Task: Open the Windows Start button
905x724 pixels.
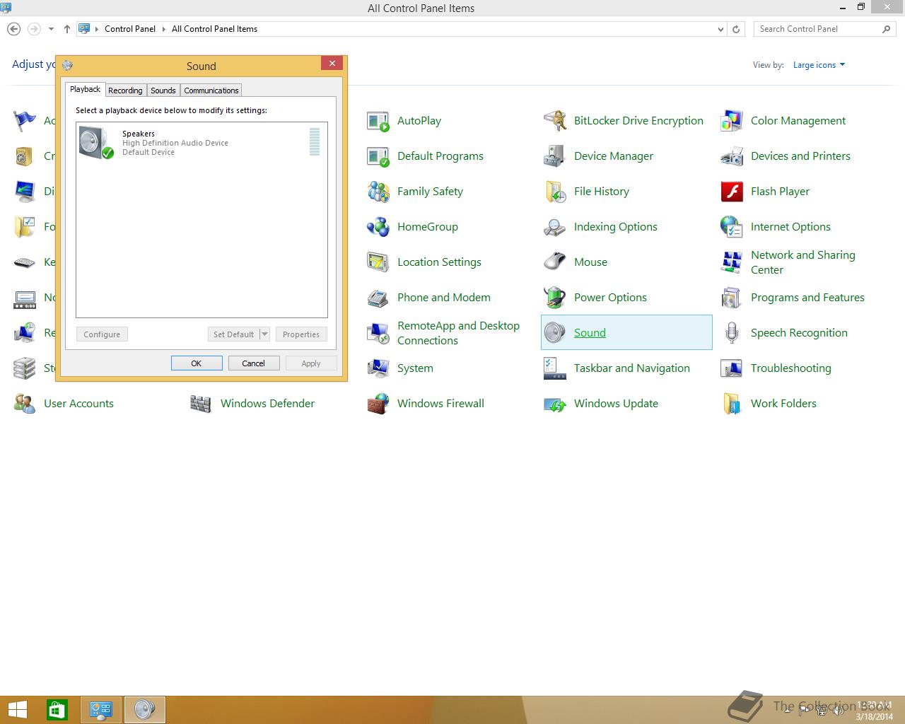Action: (x=17, y=710)
